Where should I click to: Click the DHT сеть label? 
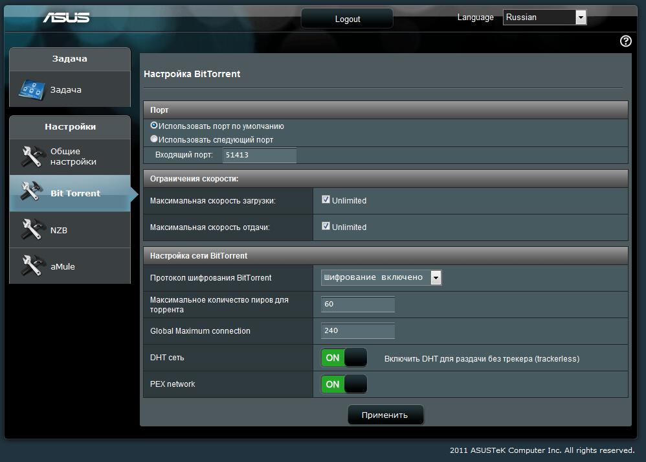pos(167,358)
